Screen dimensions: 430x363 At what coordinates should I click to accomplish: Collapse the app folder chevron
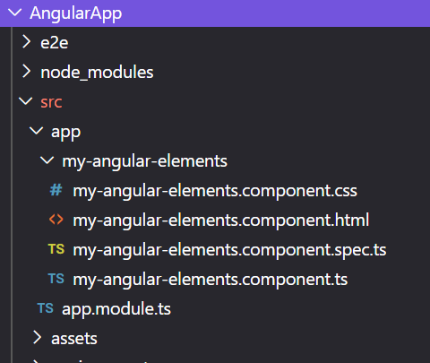(x=37, y=131)
